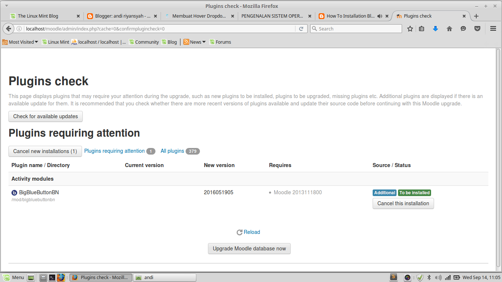Switch to The Linux Mint Blog tab
This screenshot has width=502, height=282.
click(44, 16)
